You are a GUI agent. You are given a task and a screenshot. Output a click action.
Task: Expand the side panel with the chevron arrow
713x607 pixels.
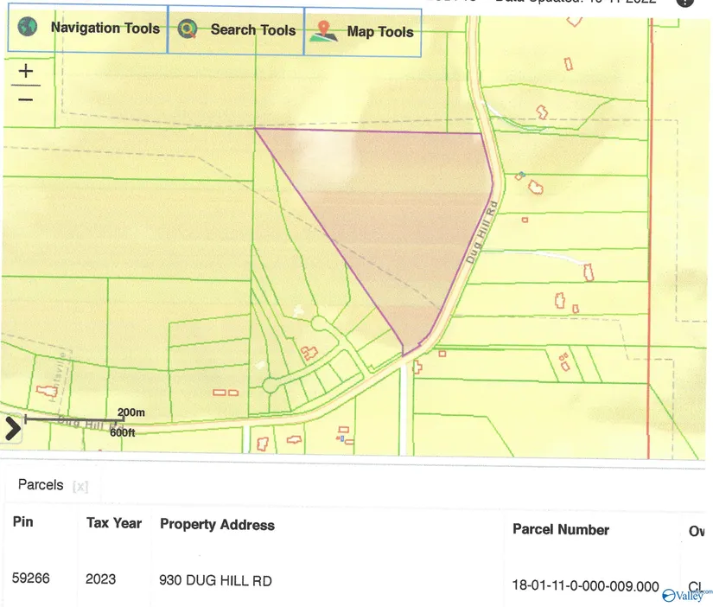pos(12,428)
